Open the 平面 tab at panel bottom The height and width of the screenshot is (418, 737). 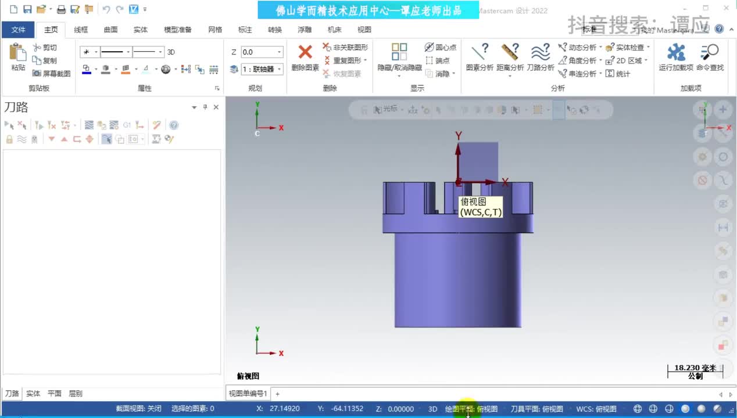click(55, 393)
